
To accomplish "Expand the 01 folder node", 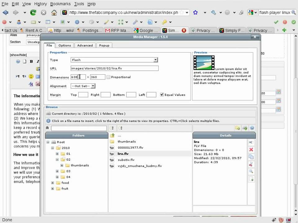I will pos(57,154).
